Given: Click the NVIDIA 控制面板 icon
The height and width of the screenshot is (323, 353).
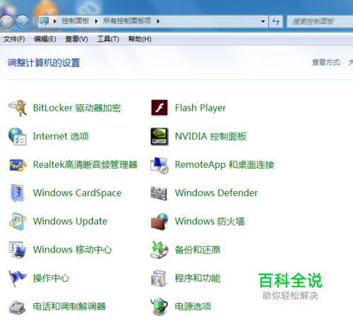Looking at the screenshot, I should (160, 137).
